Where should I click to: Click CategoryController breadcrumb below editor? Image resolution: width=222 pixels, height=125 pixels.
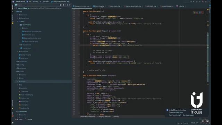[x=104, y=117]
